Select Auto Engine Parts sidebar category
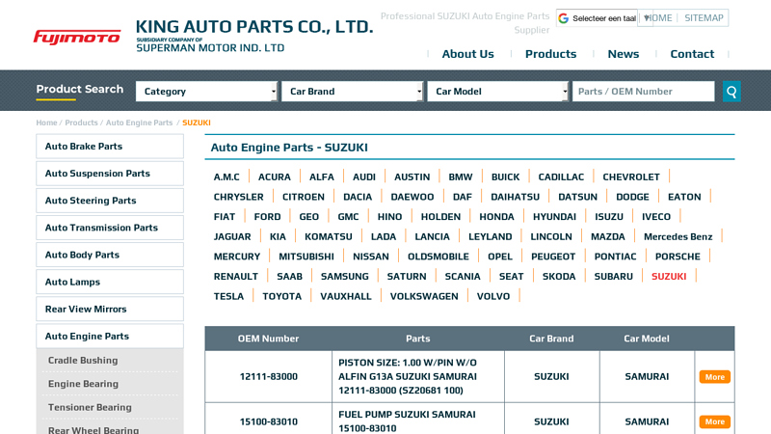 [110, 336]
